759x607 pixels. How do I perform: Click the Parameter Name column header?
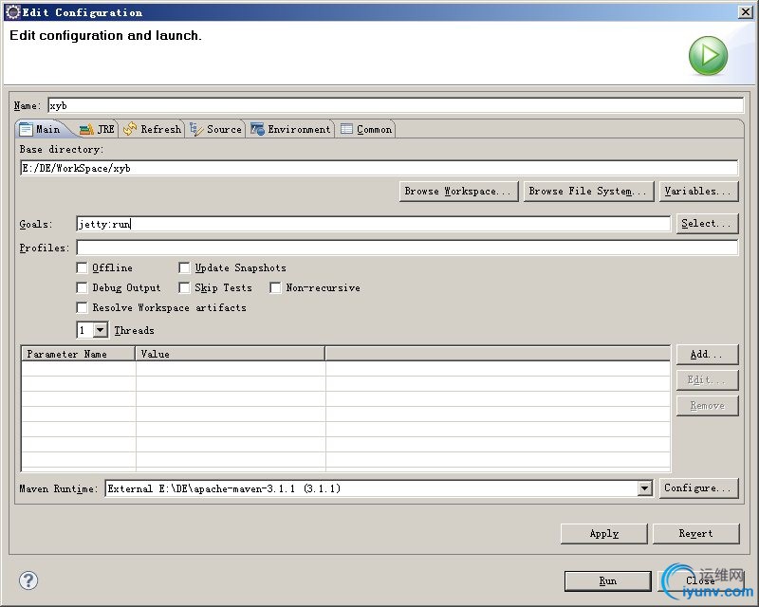pyautogui.click(x=79, y=354)
